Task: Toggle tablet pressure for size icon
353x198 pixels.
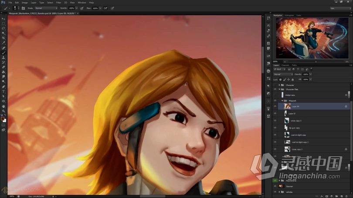Action: click(112, 8)
